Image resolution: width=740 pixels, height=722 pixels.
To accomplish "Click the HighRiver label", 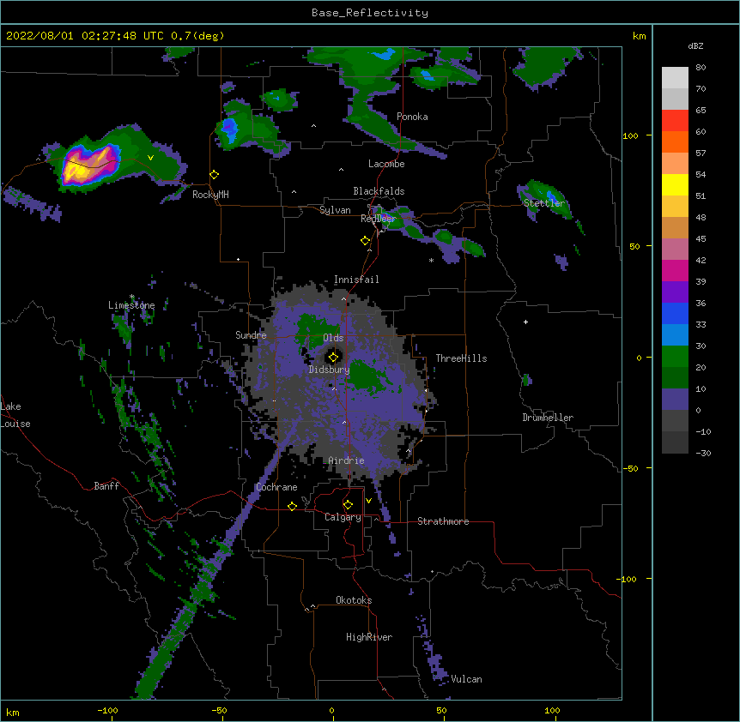I will 369,637.
